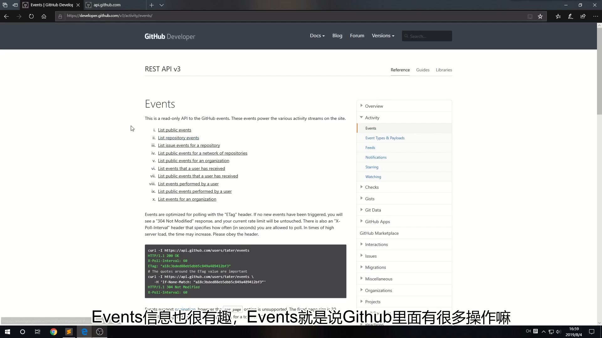
Task: Click the home icon in toolbar
Action: 44,16
